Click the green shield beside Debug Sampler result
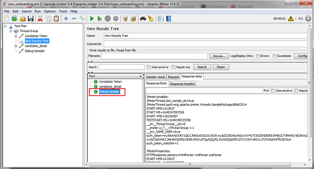Image resolution: width=314 pixels, height=169 pixels. coord(96,92)
